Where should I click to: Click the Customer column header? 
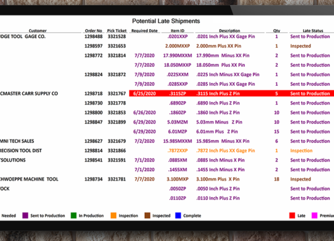tap(38, 31)
